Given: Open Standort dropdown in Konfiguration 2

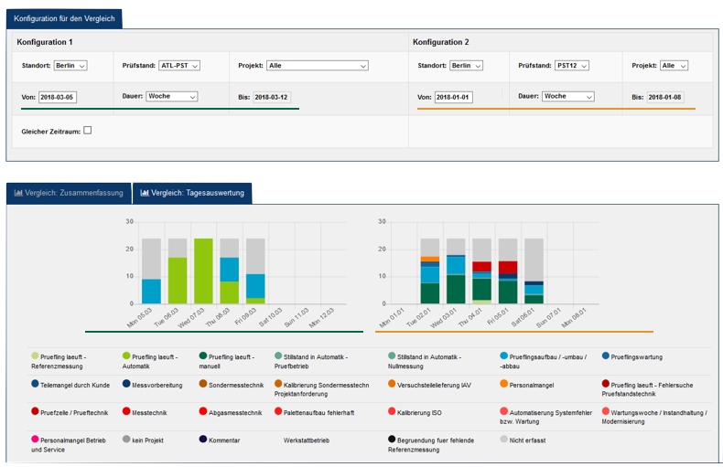Looking at the screenshot, I should pyautogui.click(x=466, y=66).
